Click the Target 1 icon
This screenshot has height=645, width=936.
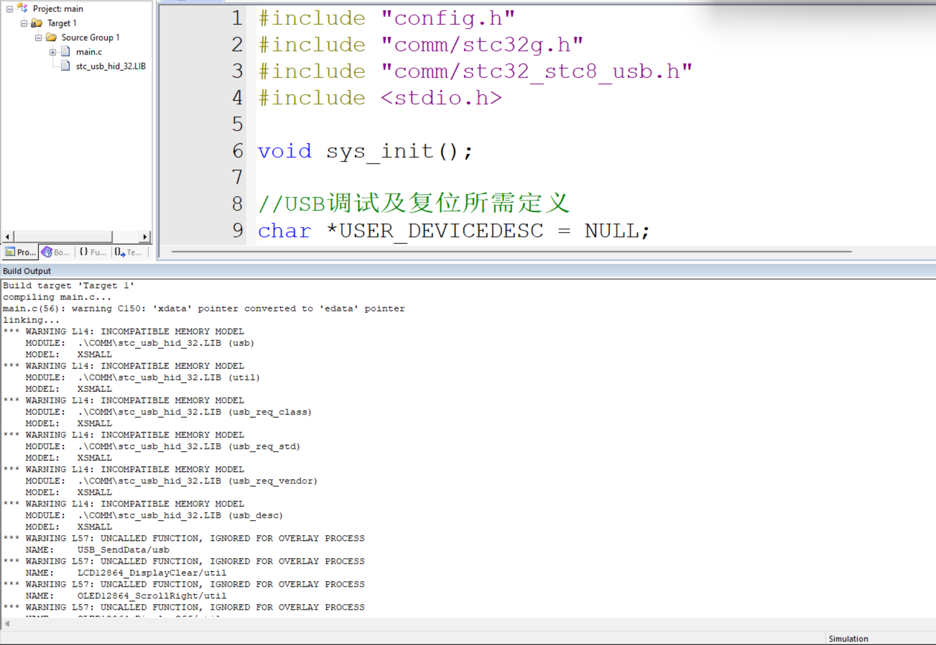coord(36,23)
